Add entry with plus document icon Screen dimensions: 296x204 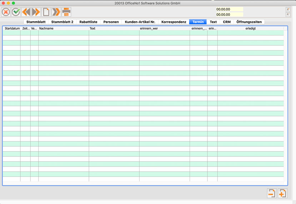pyautogui.click(x=282, y=193)
